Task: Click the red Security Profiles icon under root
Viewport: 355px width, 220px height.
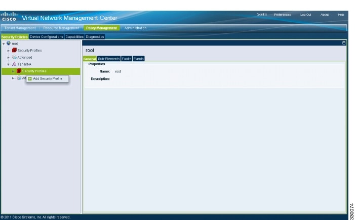Action: pyautogui.click(x=14, y=50)
